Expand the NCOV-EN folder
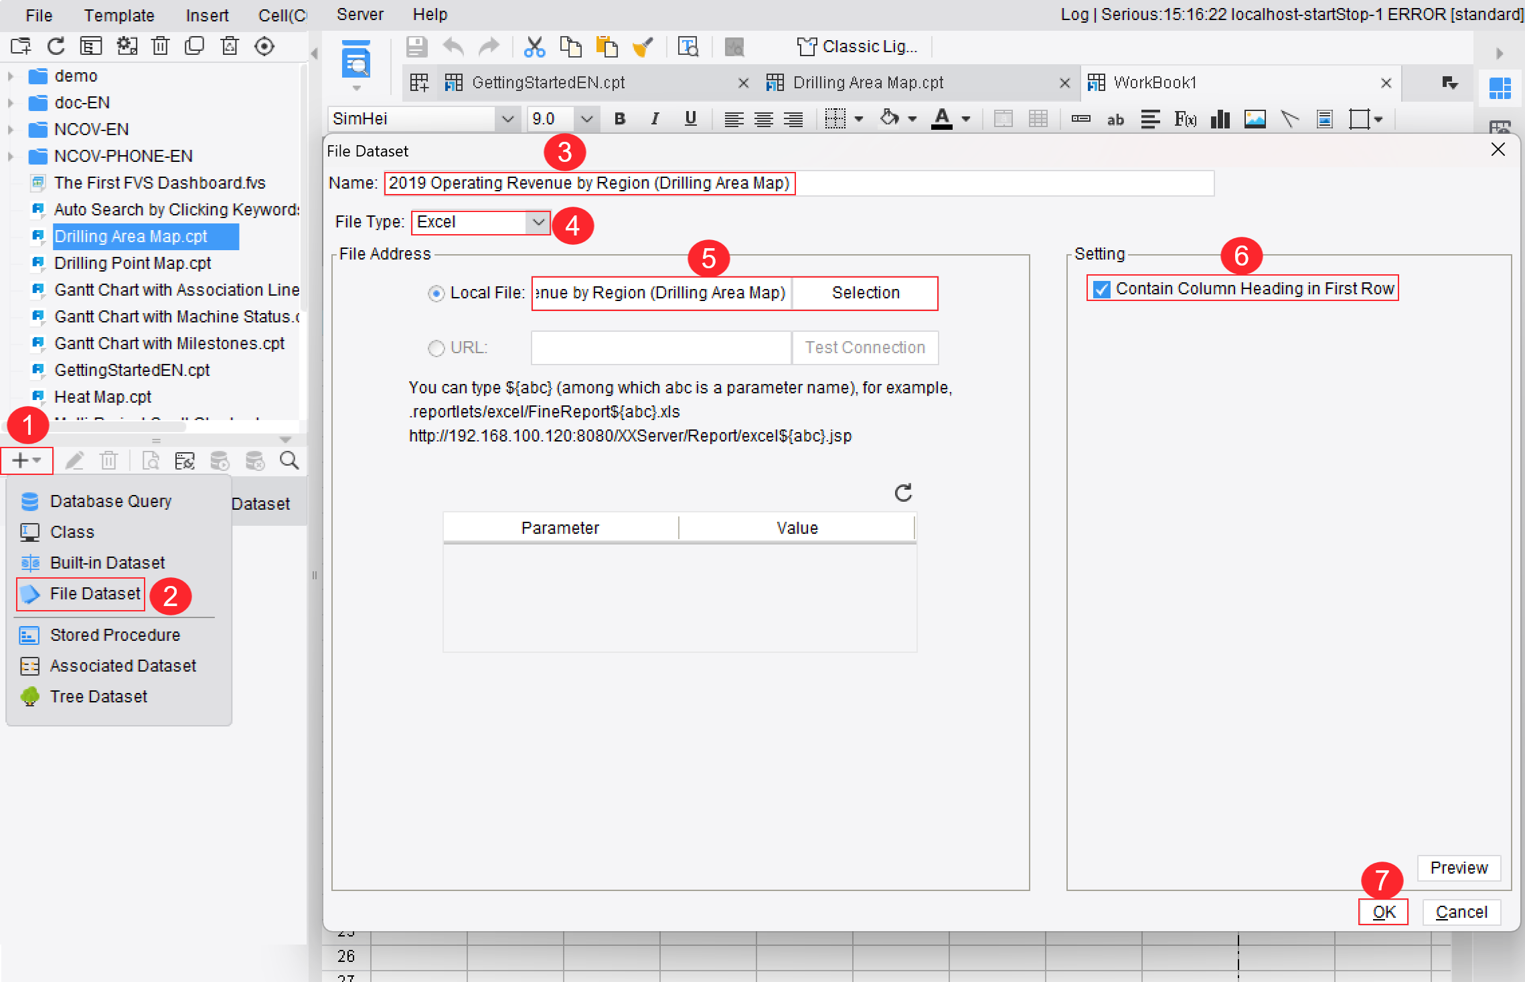 pos(10,129)
